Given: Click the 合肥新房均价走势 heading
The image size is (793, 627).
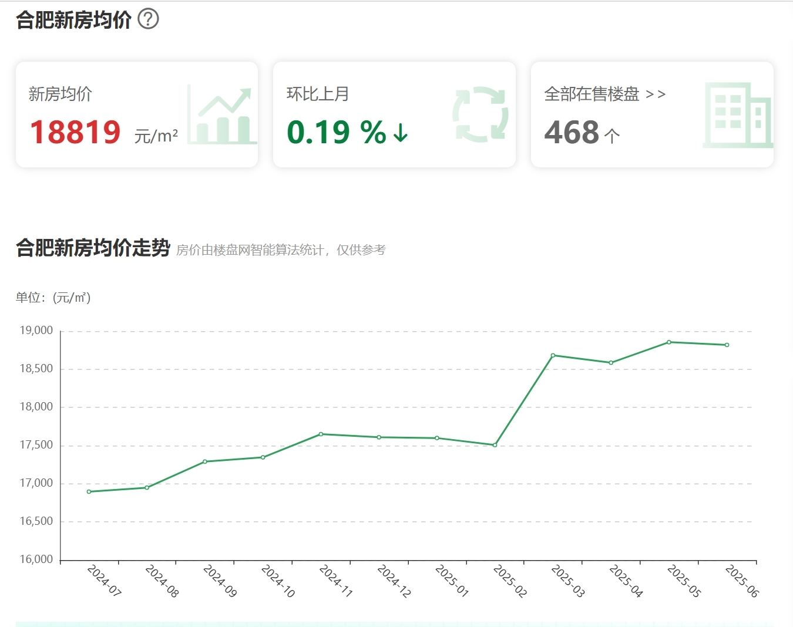Looking at the screenshot, I should point(93,248).
